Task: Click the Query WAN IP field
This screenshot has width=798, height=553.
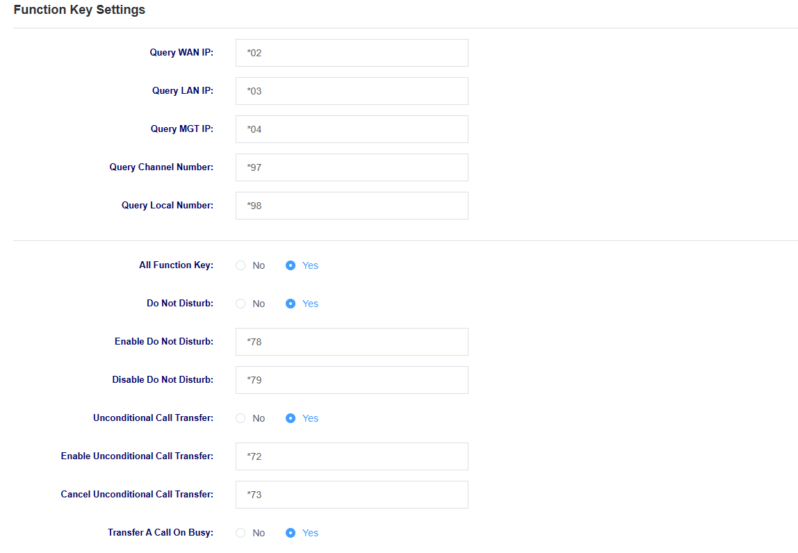Action: 352,53
